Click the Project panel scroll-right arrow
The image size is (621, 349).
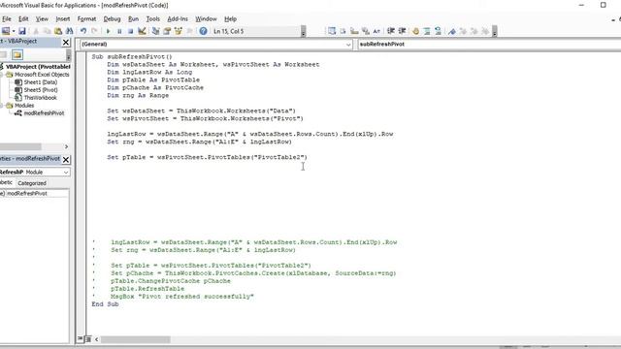click(x=66, y=146)
